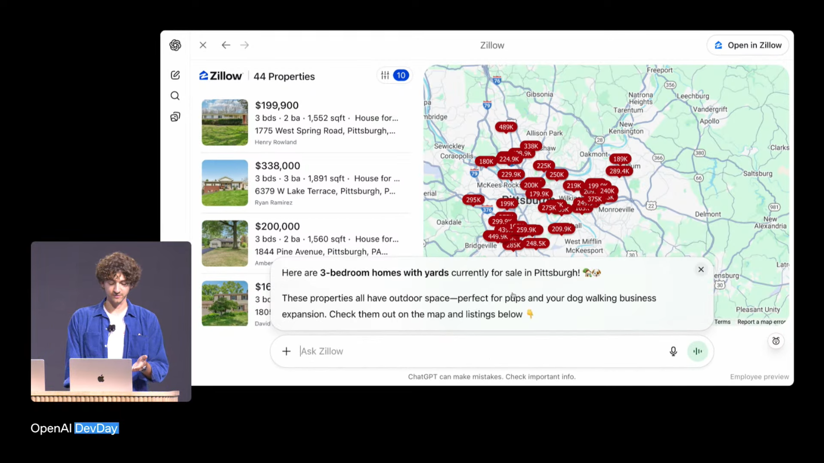Click the 1844 Pine Avenue address
Screen dimensions: 824x463
pyautogui.click(x=321, y=252)
